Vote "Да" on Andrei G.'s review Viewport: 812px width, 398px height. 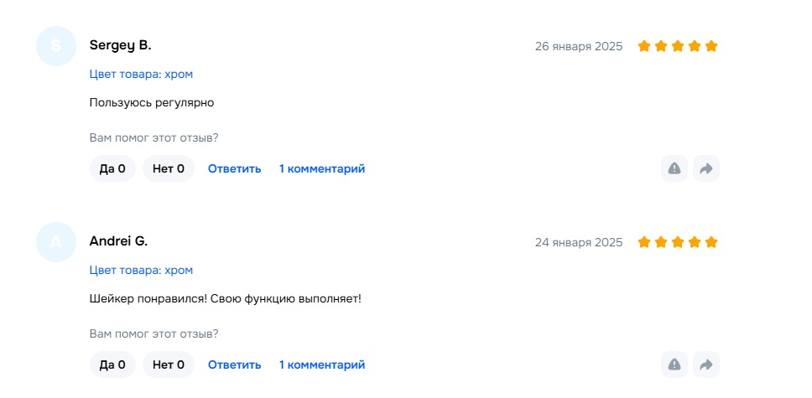coord(112,364)
